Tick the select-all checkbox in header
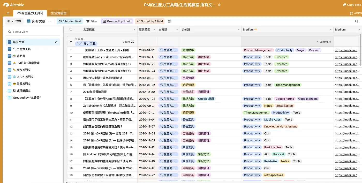362x183 pixels. coord(71,29)
